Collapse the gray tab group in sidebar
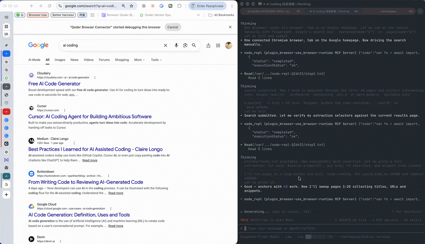Screen dimensions: 425x244 point(7,87)
